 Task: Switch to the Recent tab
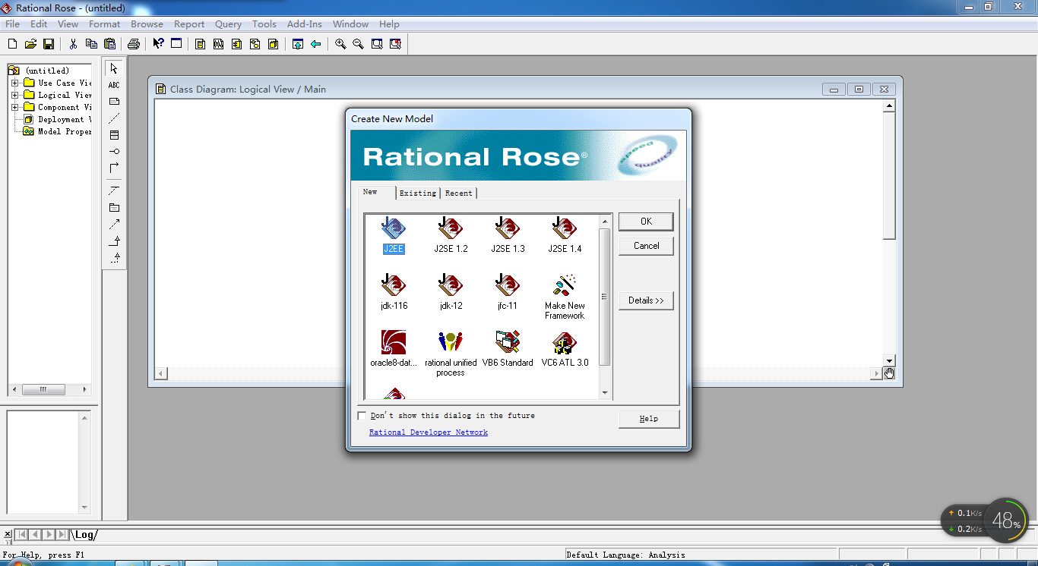point(458,193)
